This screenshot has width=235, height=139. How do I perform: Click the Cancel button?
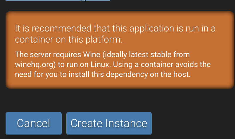(x=33, y=123)
